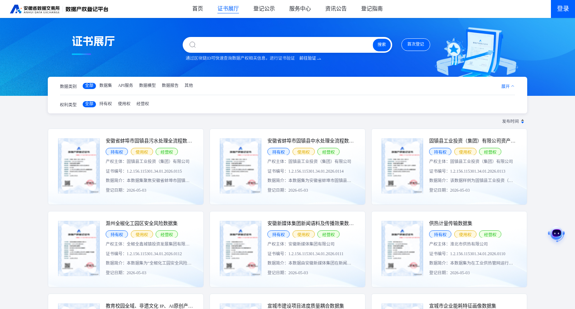This screenshot has width=575, height=309.
Task: Click 数据简介 on 供热计量传输数据集 card
Action: click(471, 263)
